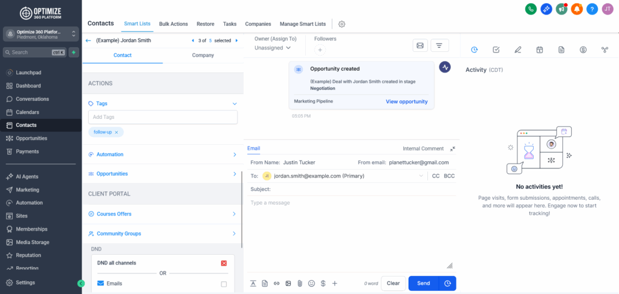Show the Activity clock tab icon
Image resolution: width=619 pixels, height=294 pixels.
click(475, 50)
